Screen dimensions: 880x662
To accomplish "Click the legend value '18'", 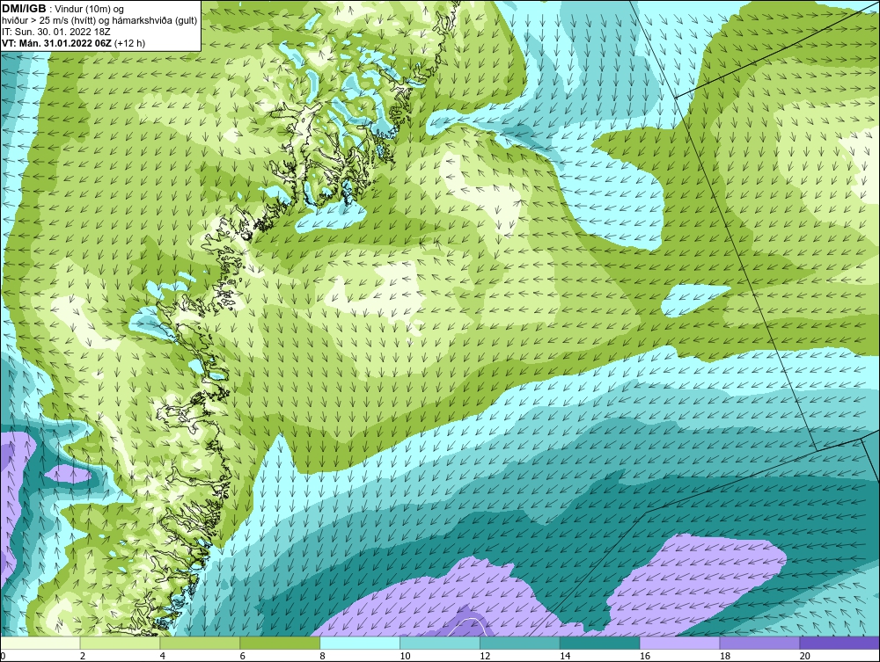I will 724,656.
